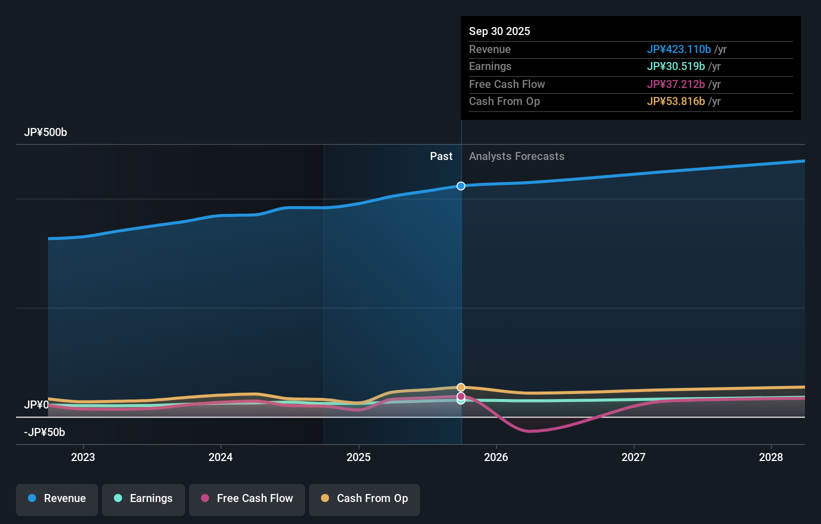
Task: Toggle the Free Cash Flow series off
Action: point(246,499)
